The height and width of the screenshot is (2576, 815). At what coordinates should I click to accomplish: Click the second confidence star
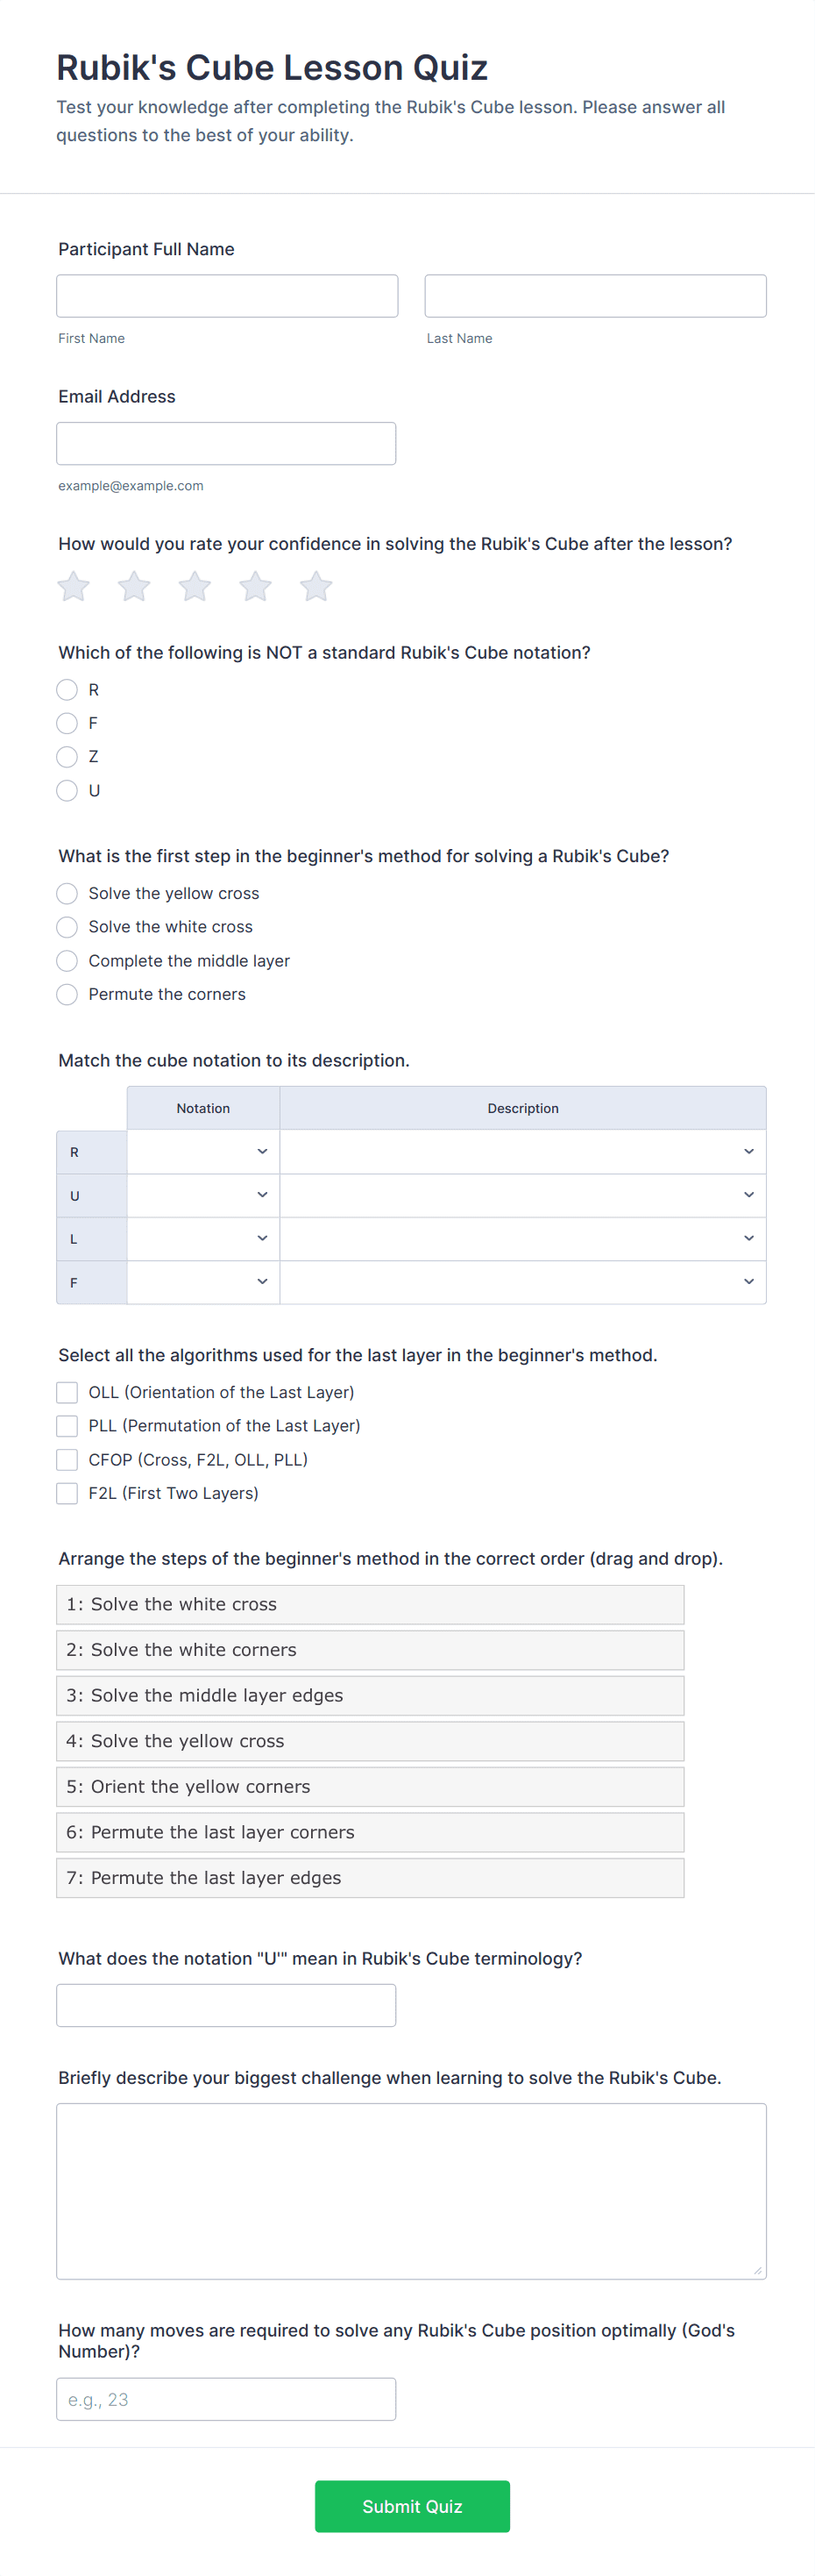[134, 587]
